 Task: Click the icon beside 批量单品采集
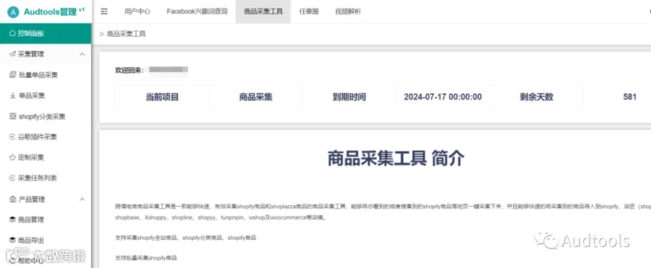pos(12,75)
